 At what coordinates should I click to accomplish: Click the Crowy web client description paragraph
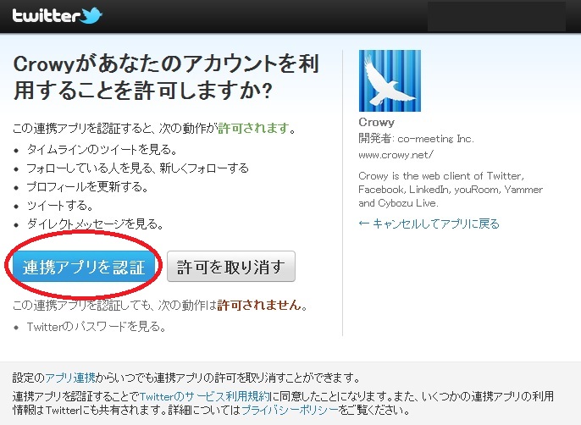click(451, 189)
